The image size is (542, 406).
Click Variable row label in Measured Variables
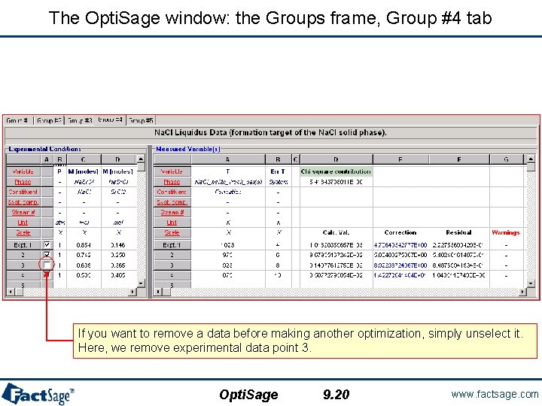[x=172, y=171]
